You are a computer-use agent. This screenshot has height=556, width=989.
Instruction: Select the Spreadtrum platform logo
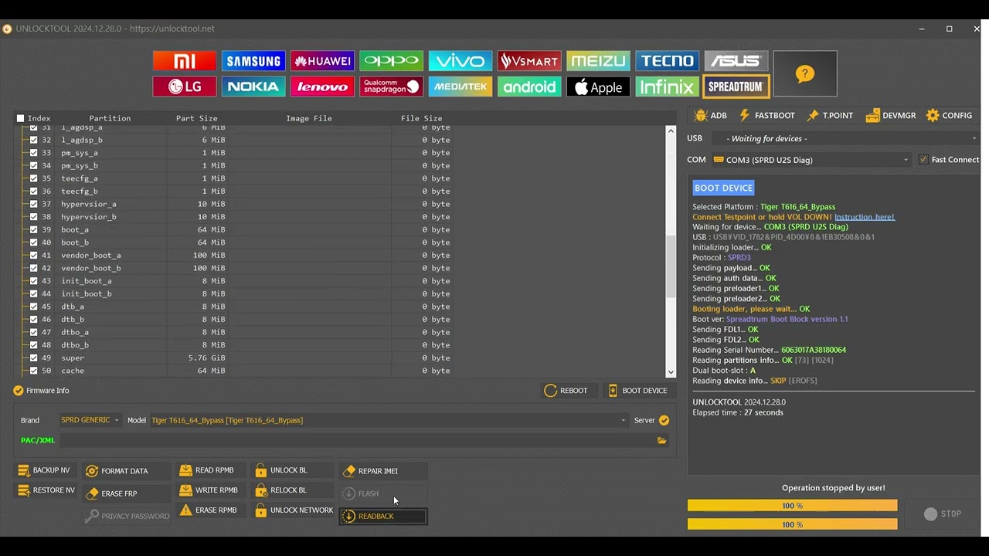[736, 86]
